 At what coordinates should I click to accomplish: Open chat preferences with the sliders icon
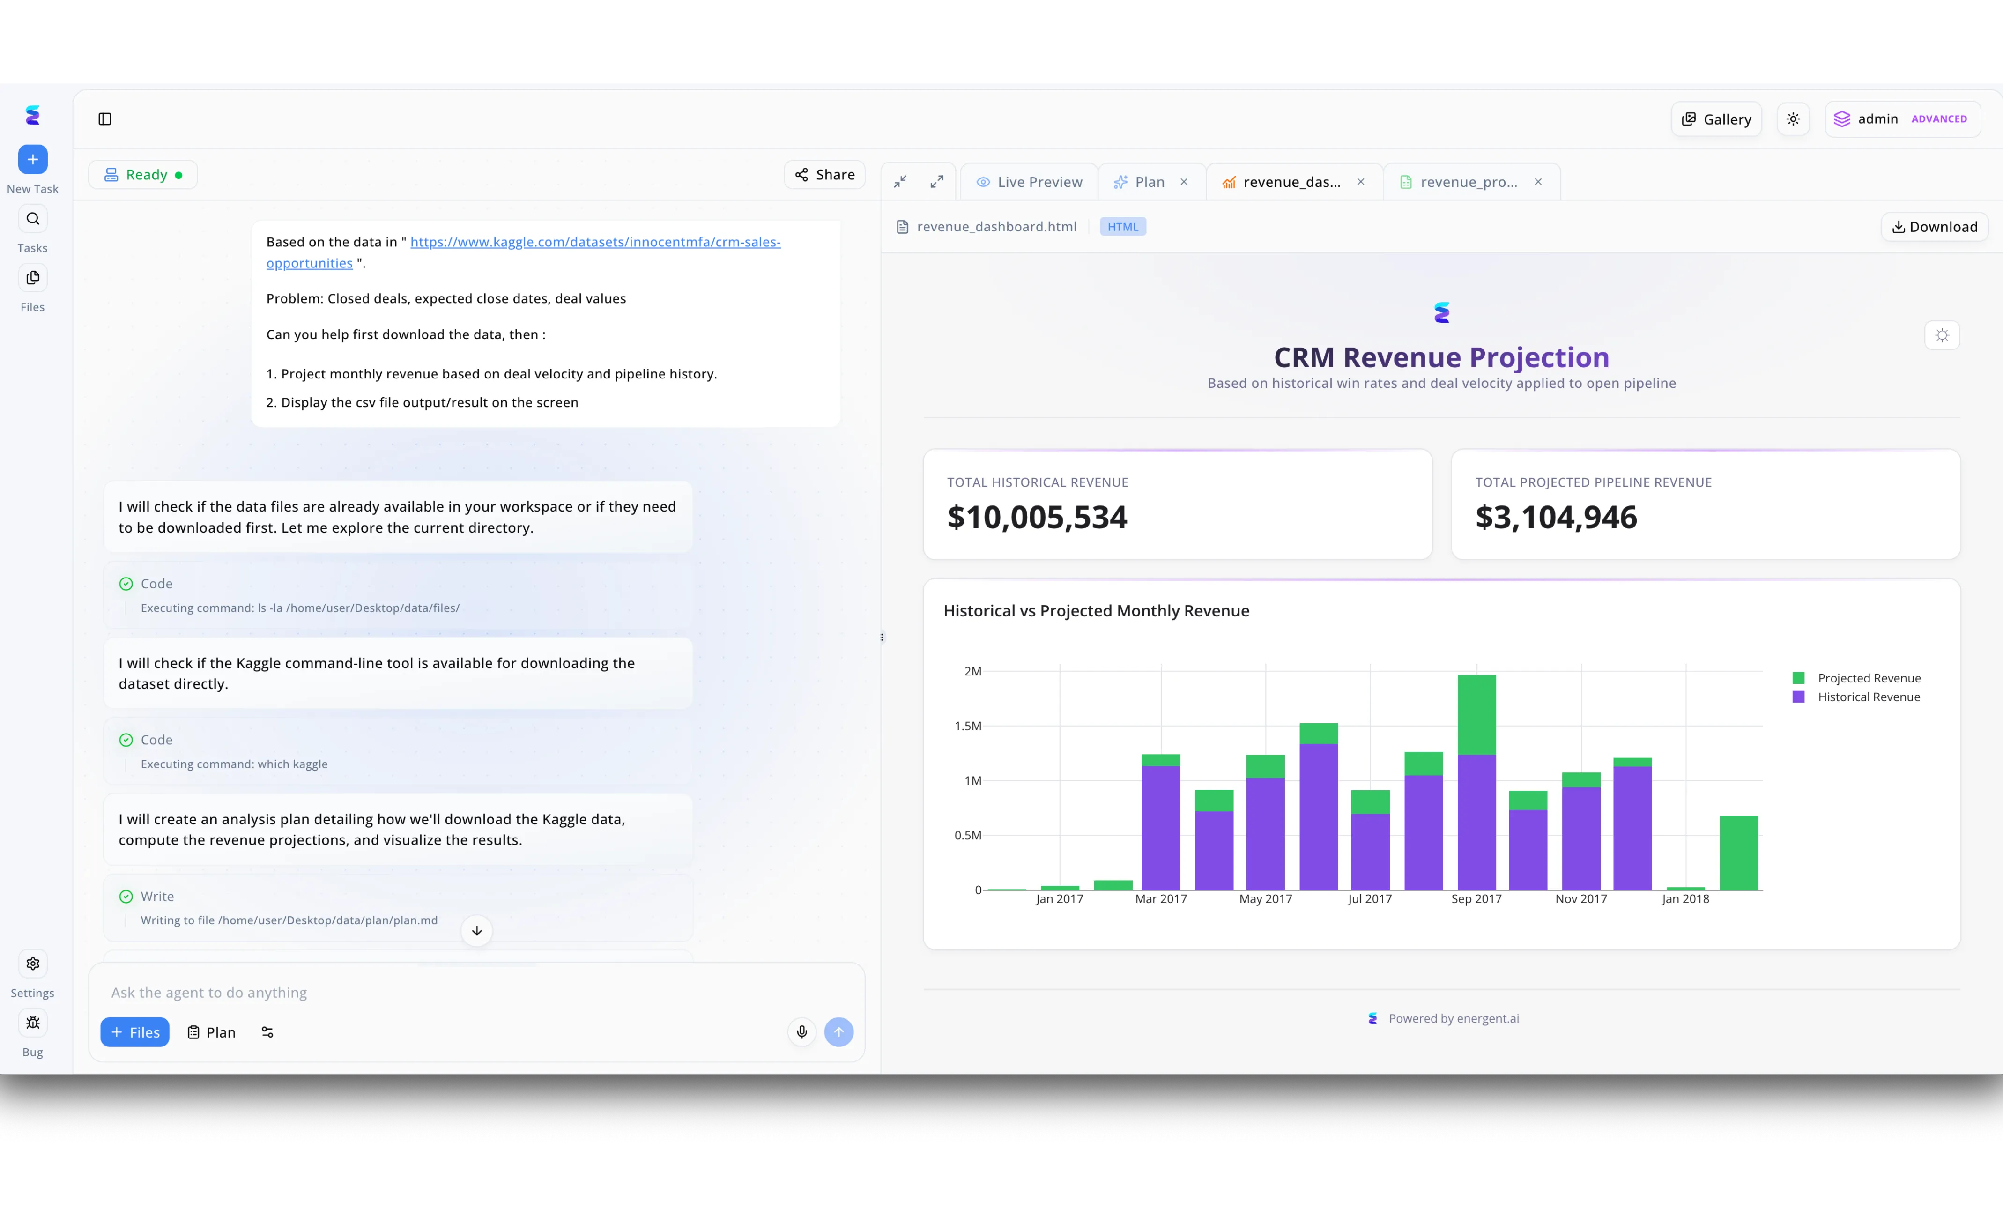[x=267, y=1031]
